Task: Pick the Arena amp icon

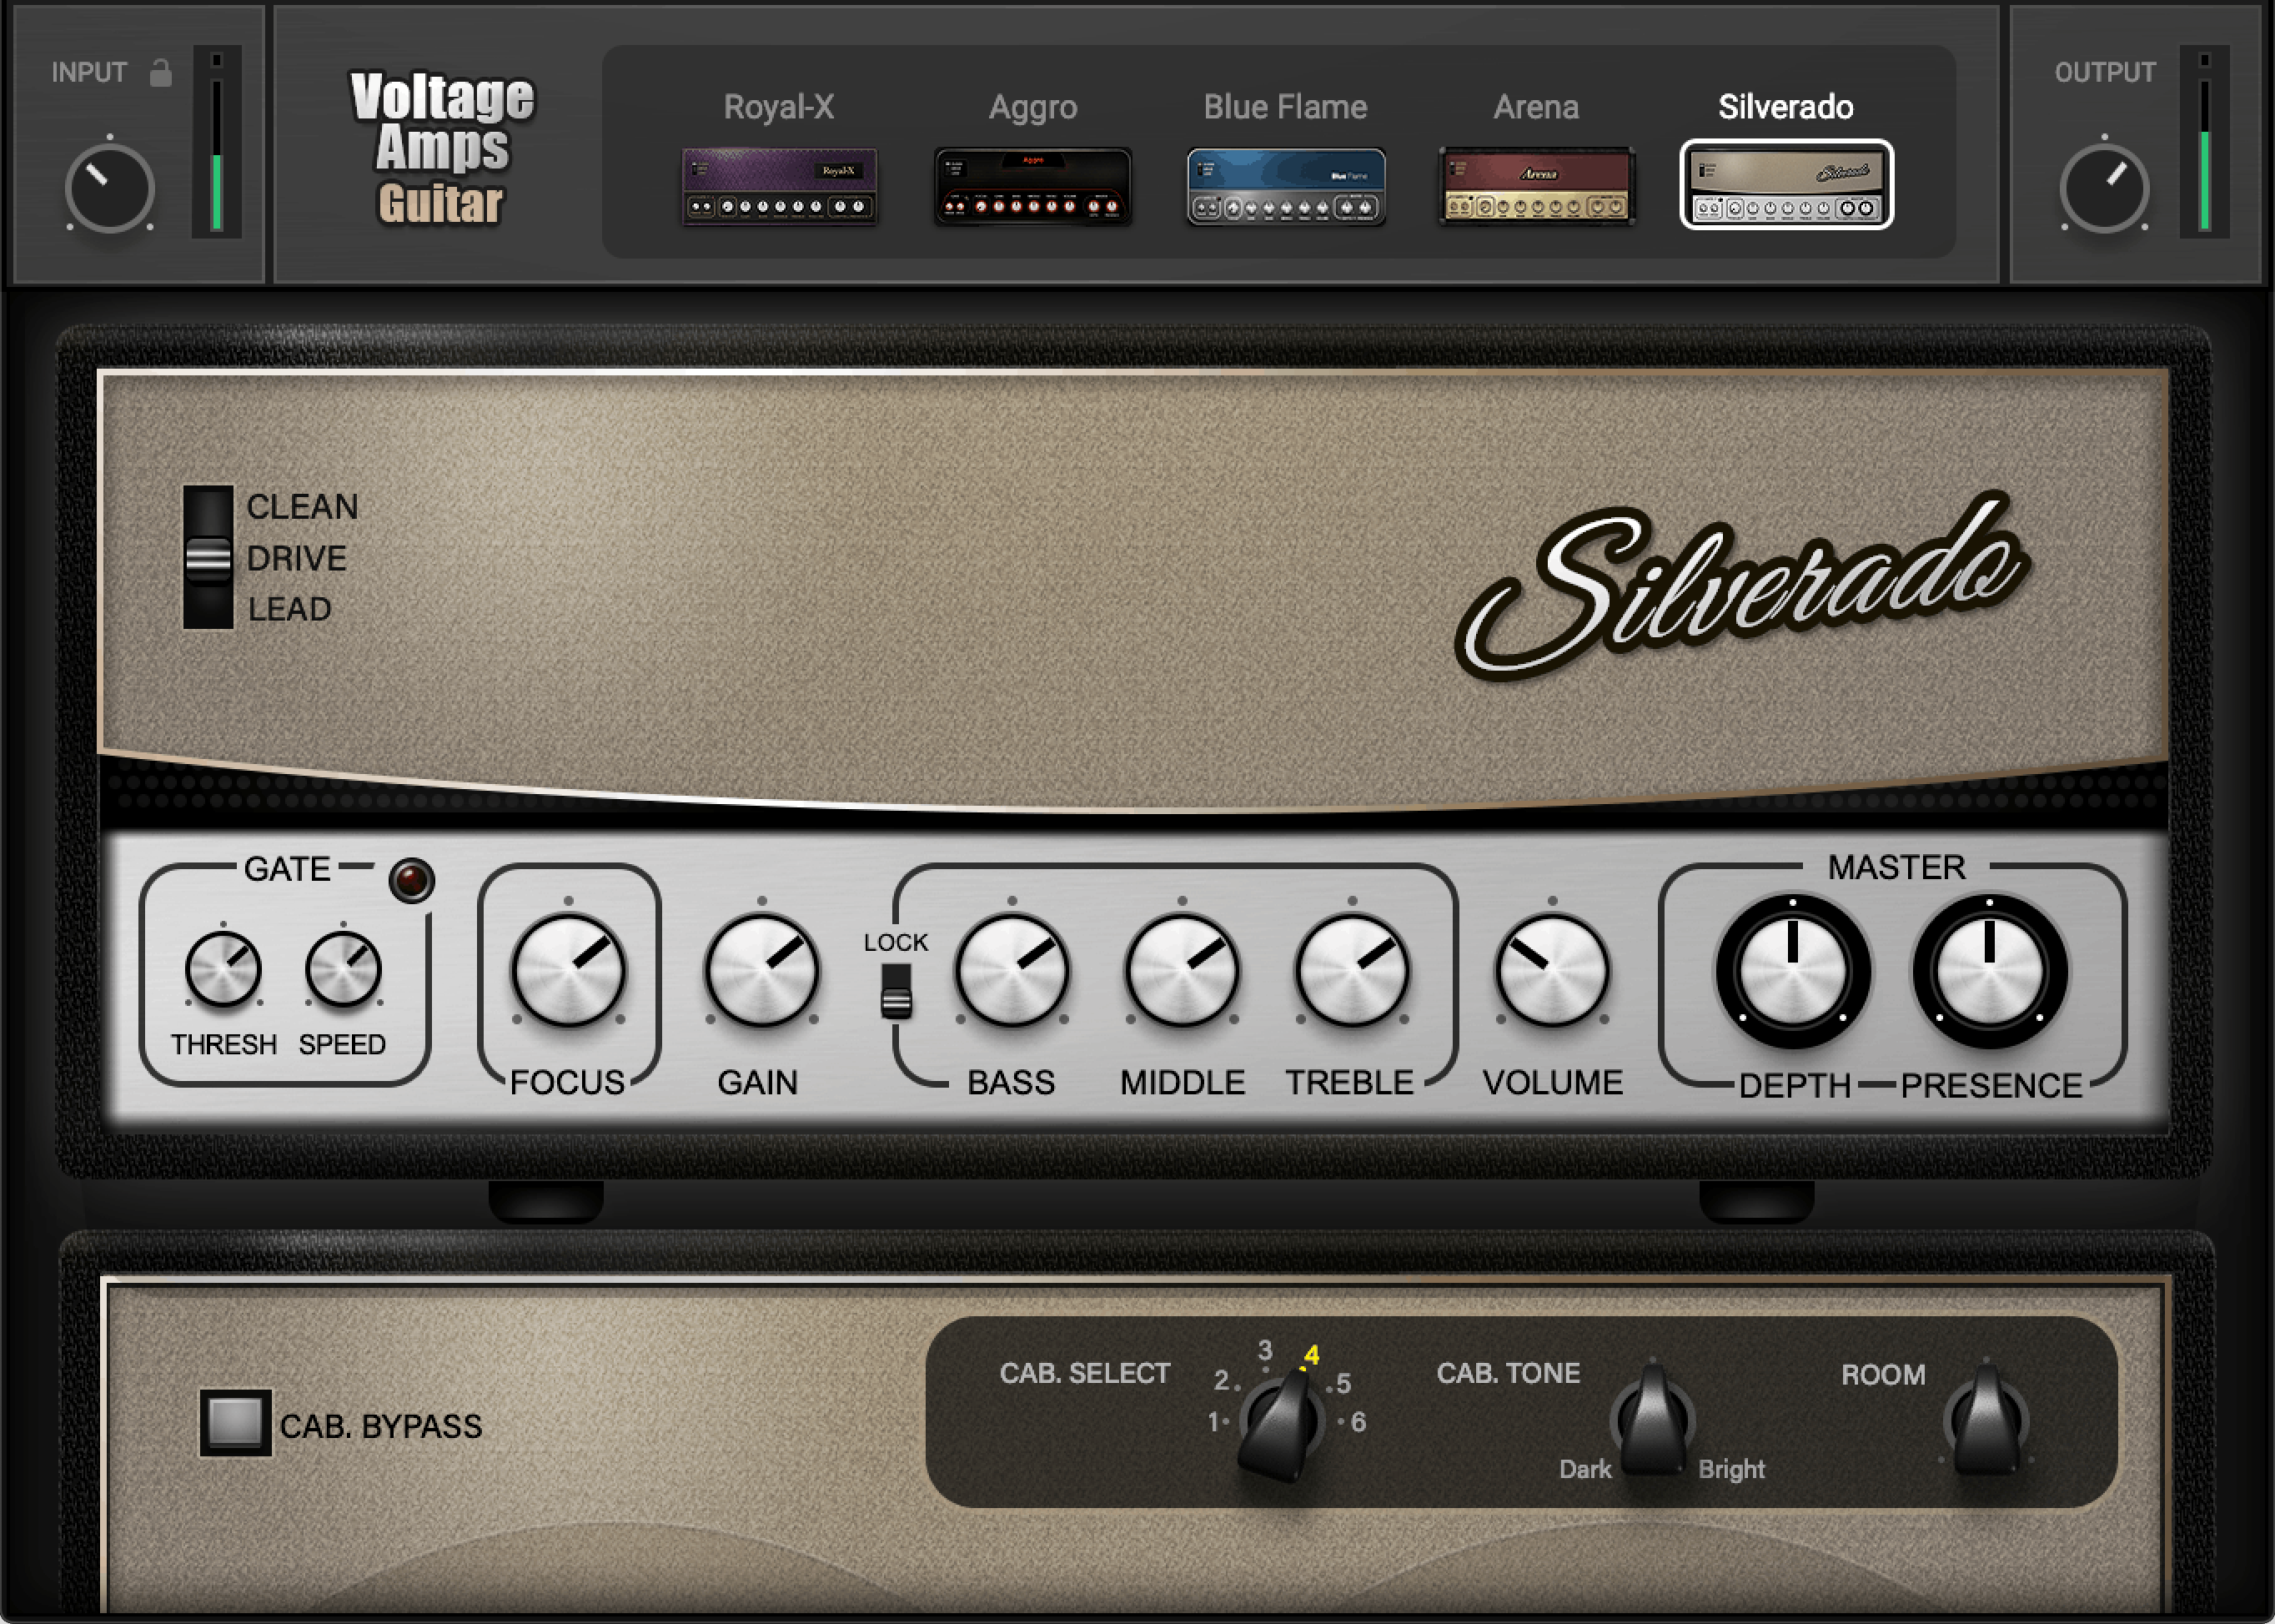Action: [x=1536, y=187]
